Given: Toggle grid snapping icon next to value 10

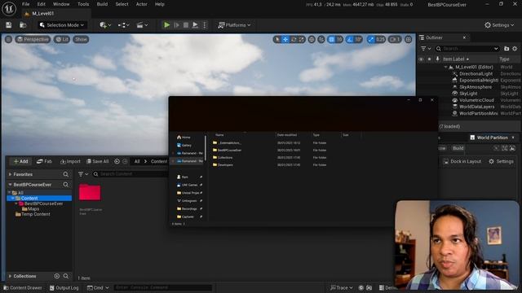Looking at the screenshot, I should point(332,39).
